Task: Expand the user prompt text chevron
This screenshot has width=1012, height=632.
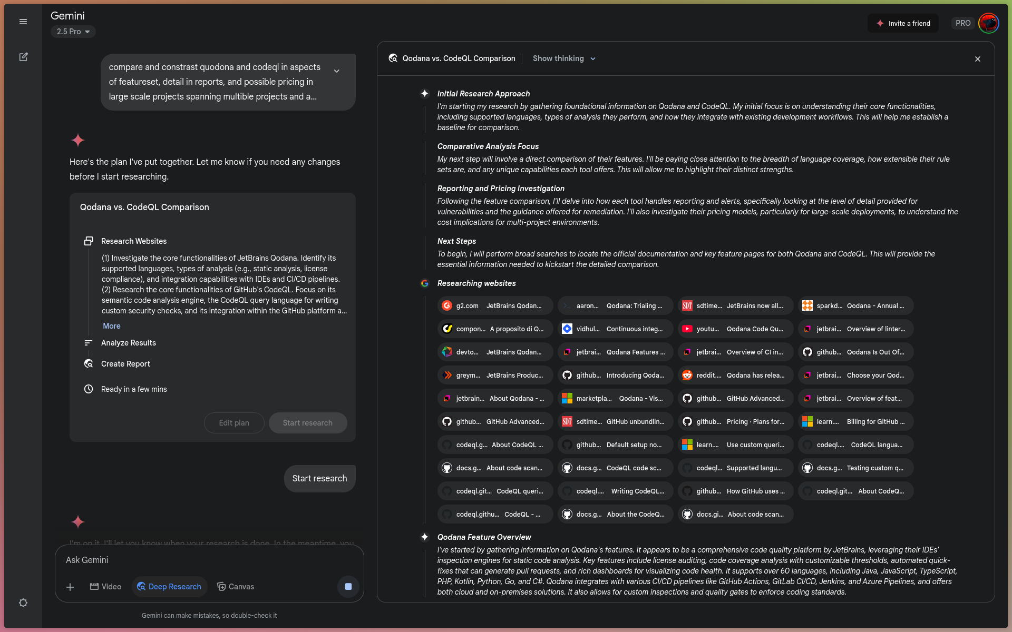Action: coord(337,71)
